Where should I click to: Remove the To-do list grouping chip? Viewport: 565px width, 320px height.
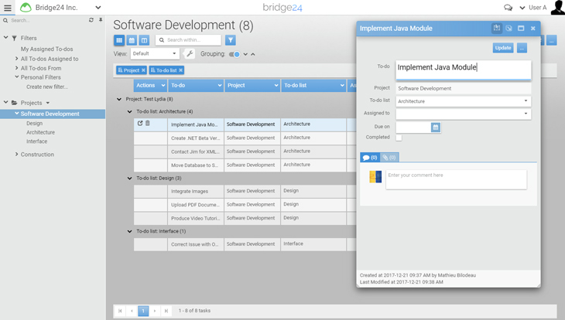[x=181, y=70]
